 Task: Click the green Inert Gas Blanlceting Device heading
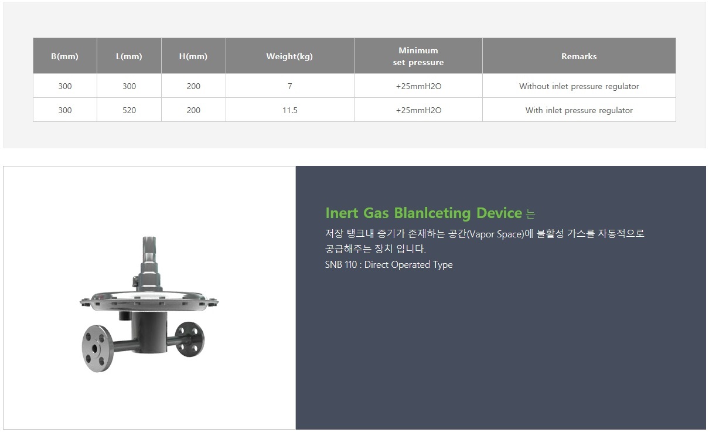coord(423,212)
